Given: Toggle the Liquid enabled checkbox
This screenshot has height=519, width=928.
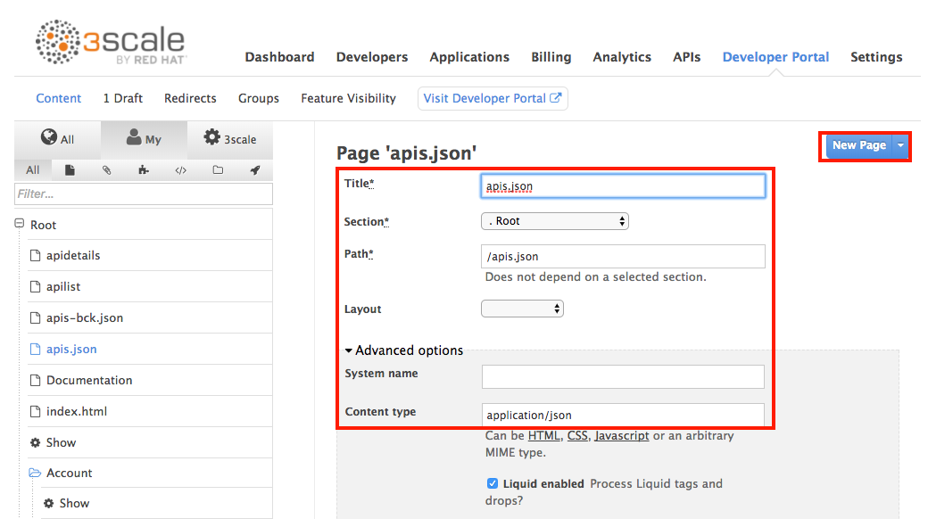Looking at the screenshot, I should (493, 483).
